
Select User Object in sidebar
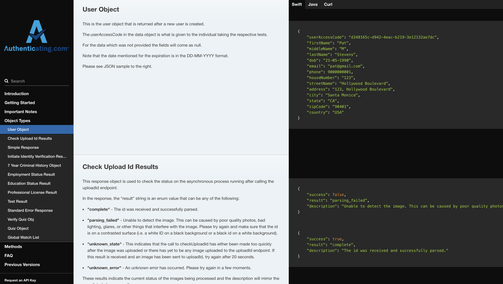click(18, 130)
